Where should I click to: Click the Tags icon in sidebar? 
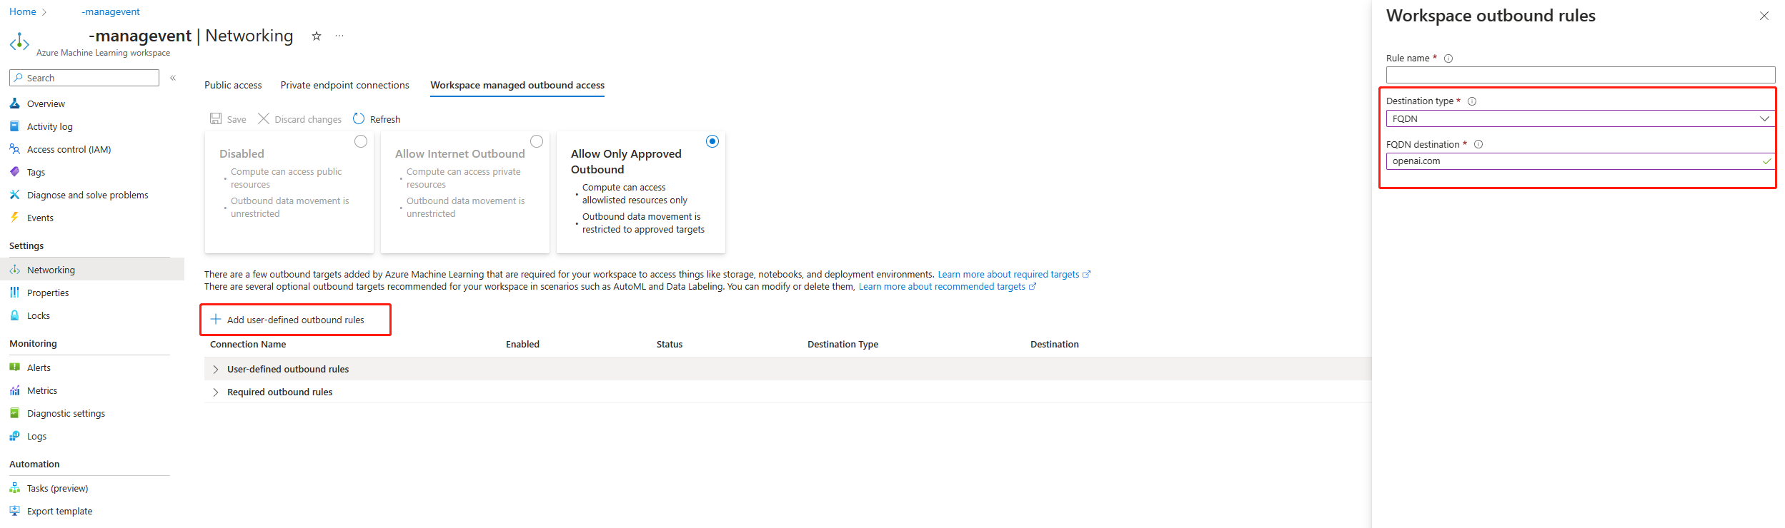tap(14, 172)
